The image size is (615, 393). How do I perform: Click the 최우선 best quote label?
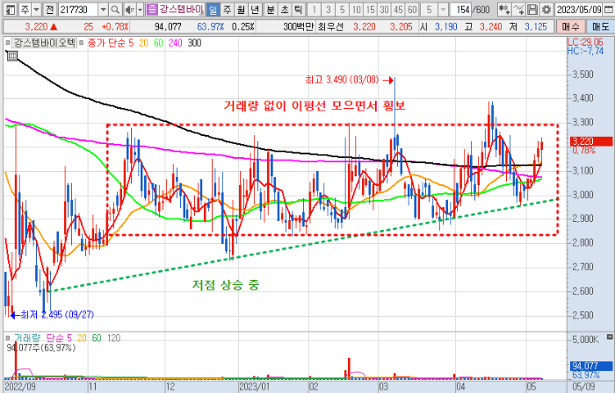[330, 26]
